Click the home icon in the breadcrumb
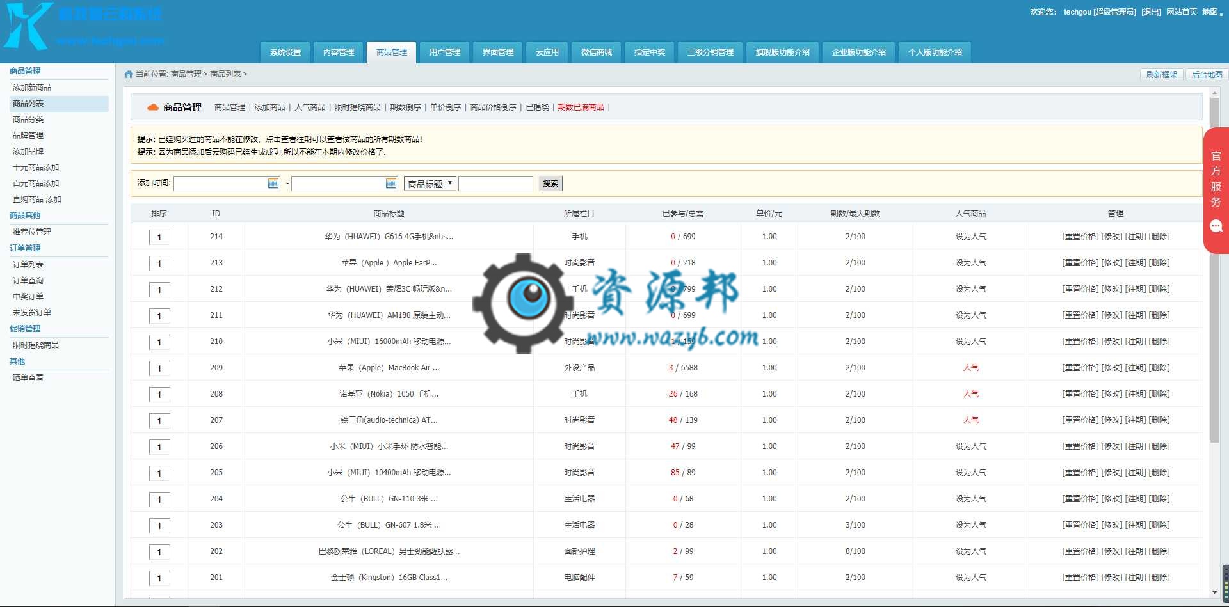This screenshot has width=1229, height=607. [129, 74]
